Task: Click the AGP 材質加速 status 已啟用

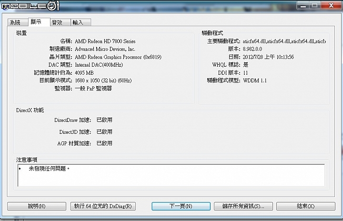Action: [104, 143]
